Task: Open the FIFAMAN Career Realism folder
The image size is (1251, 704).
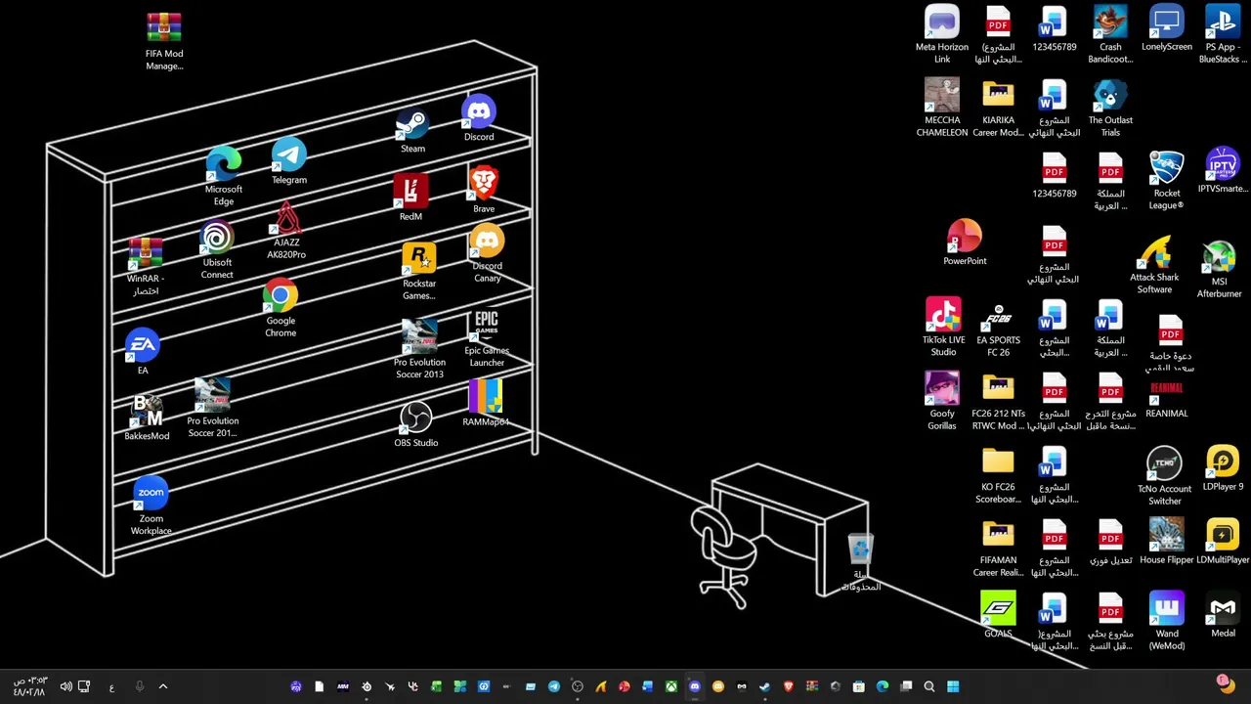Action: [998, 549]
